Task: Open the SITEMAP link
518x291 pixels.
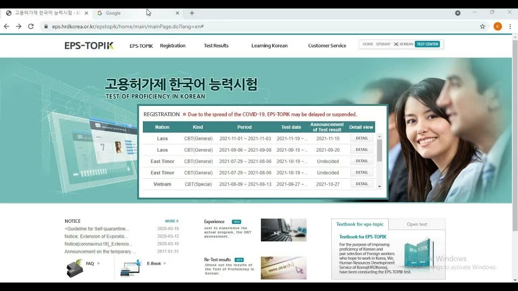Action: click(x=383, y=44)
